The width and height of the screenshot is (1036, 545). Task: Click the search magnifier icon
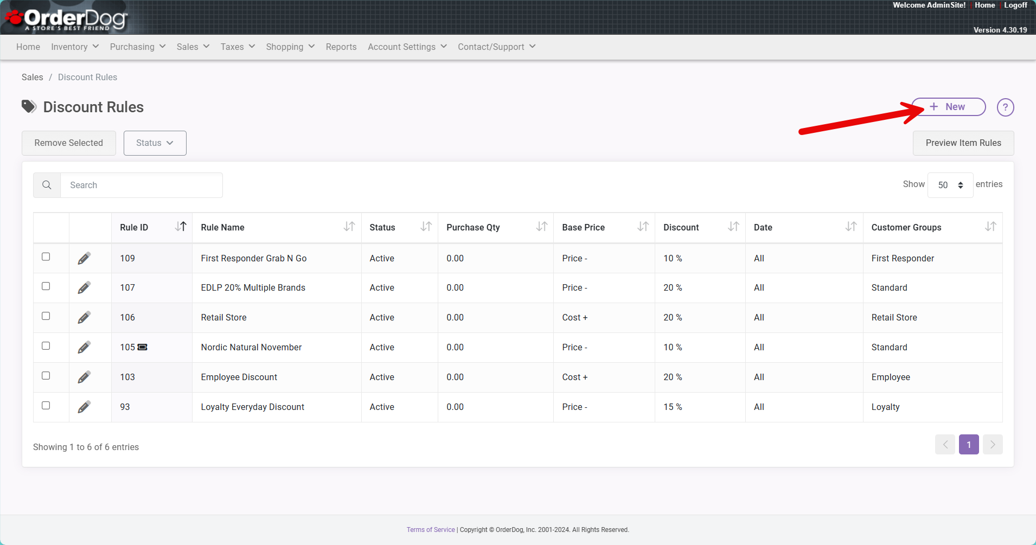47,185
